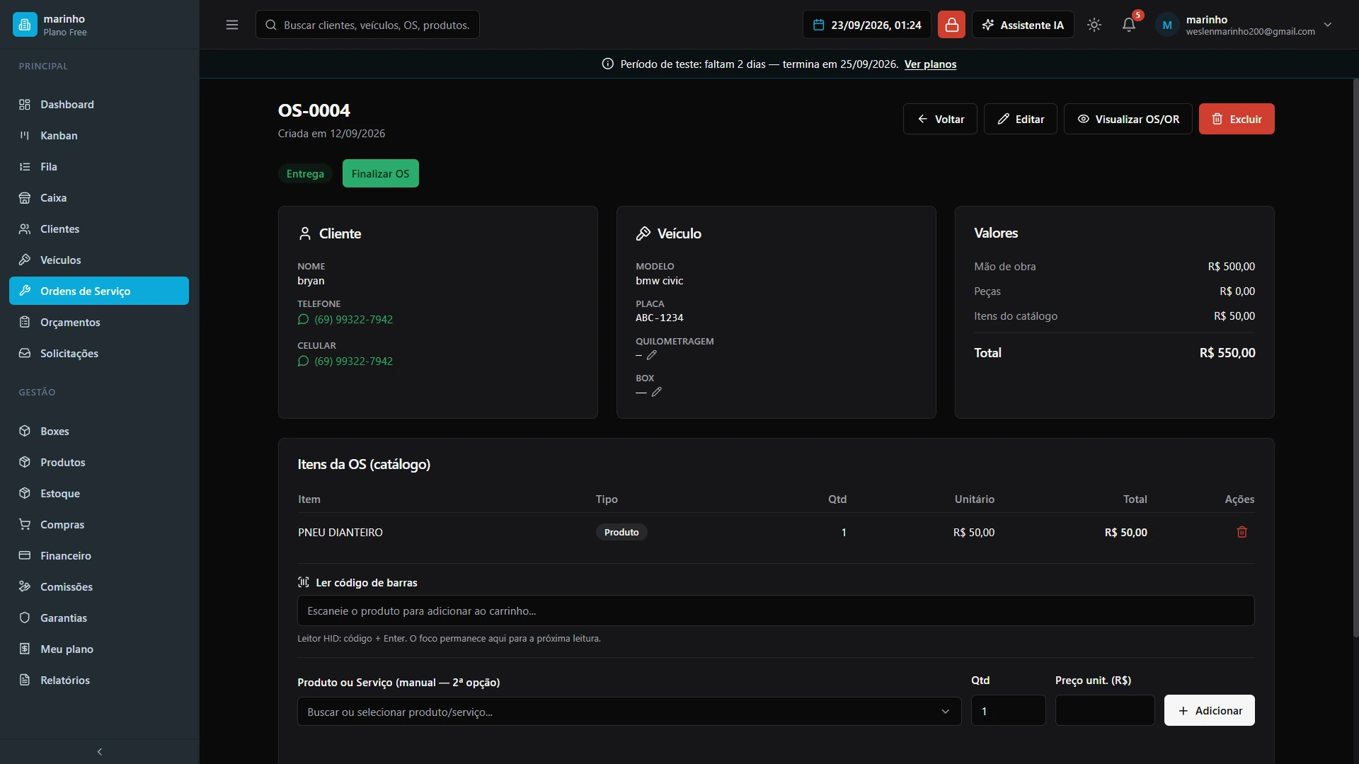Image resolution: width=1359 pixels, height=764 pixels.
Task: Delete PNEU DIANTEIRO row with trash icon
Action: pos(1242,532)
